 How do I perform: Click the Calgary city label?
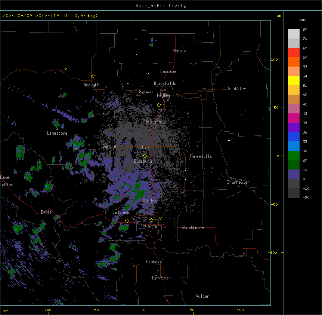(149, 226)
